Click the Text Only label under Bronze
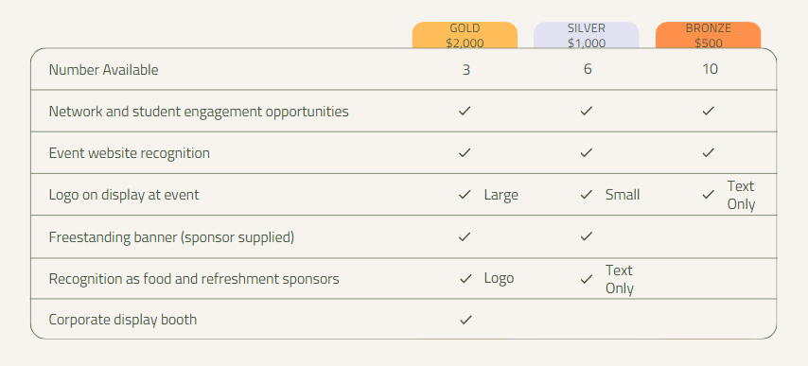Image resolution: width=808 pixels, height=366 pixels. (741, 195)
